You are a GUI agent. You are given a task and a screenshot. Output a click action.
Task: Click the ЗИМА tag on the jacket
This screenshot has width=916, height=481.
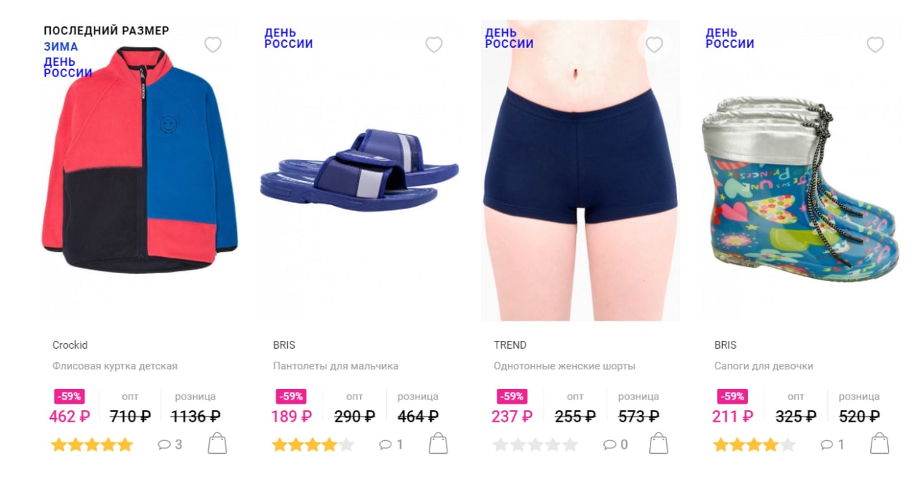click(x=61, y=47)
